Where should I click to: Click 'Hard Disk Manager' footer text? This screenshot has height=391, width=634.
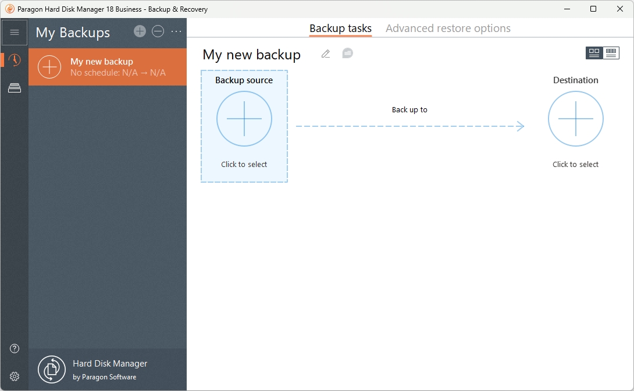[110, 364]
